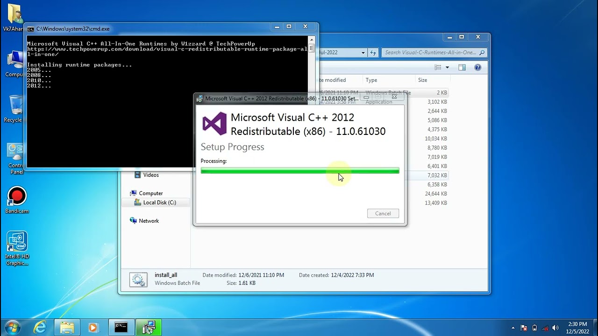Open the address bar history dropdown
598x336 pixels.
363,53
